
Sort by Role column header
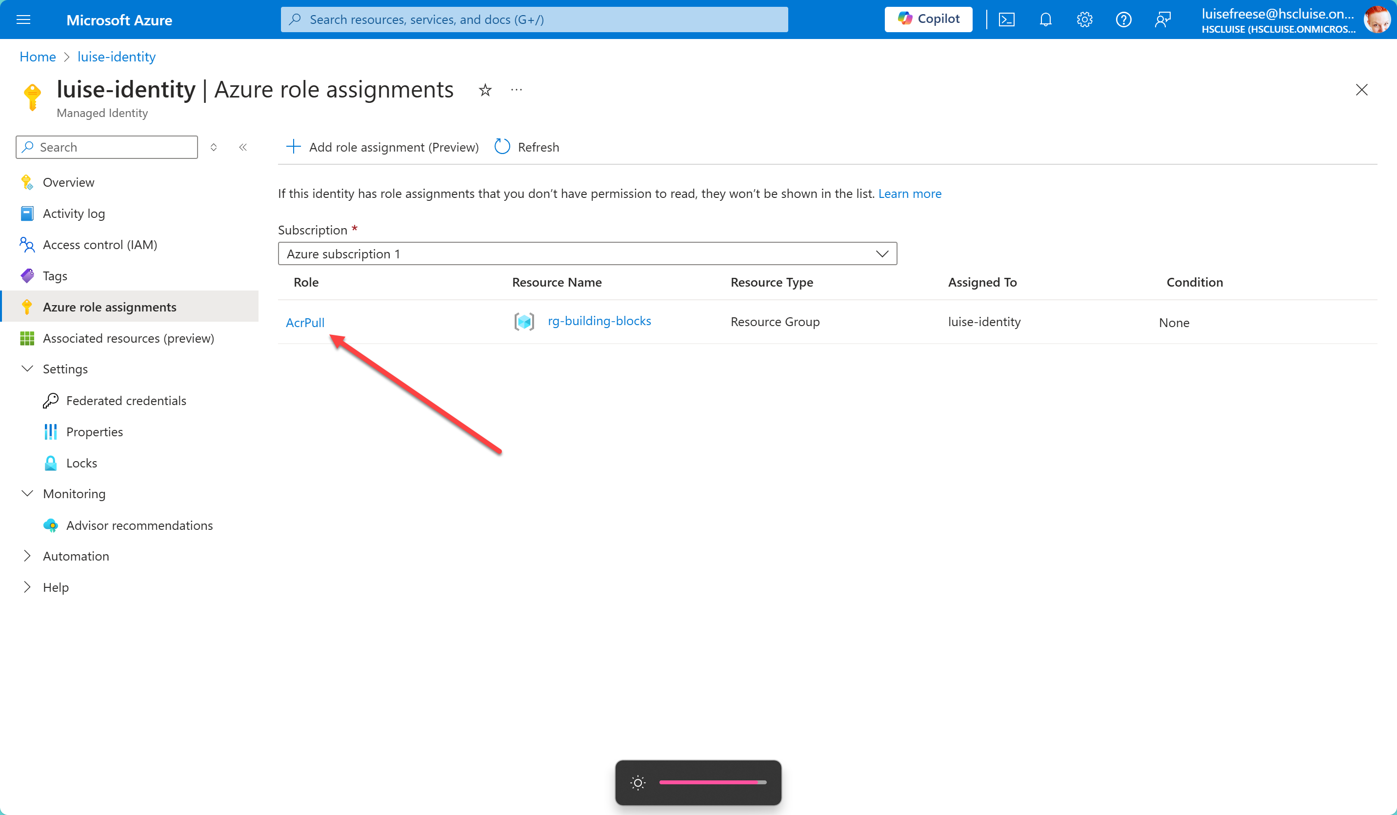(x=306, y=282)
